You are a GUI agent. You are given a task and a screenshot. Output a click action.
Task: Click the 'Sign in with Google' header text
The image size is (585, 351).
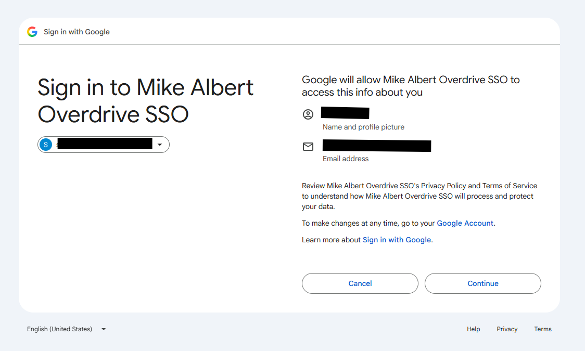click(x=77, y=32)
